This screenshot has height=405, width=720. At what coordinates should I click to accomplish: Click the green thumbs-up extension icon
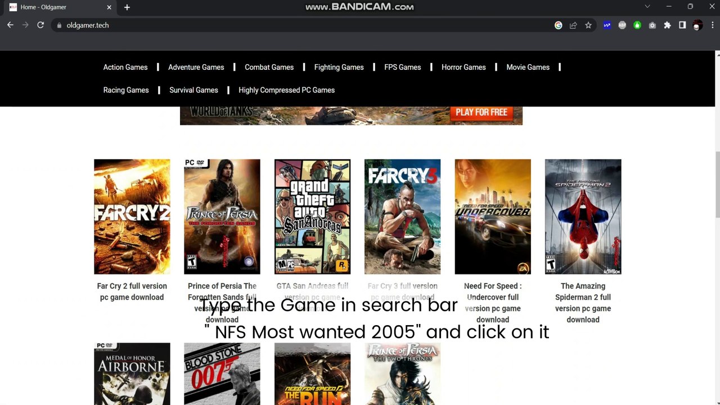pyautogui.click(x=637, y=25)
